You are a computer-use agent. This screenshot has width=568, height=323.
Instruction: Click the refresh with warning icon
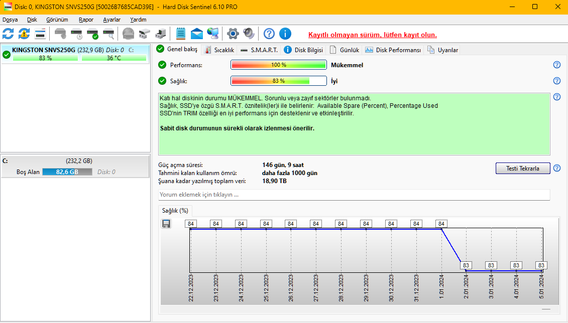24,34
